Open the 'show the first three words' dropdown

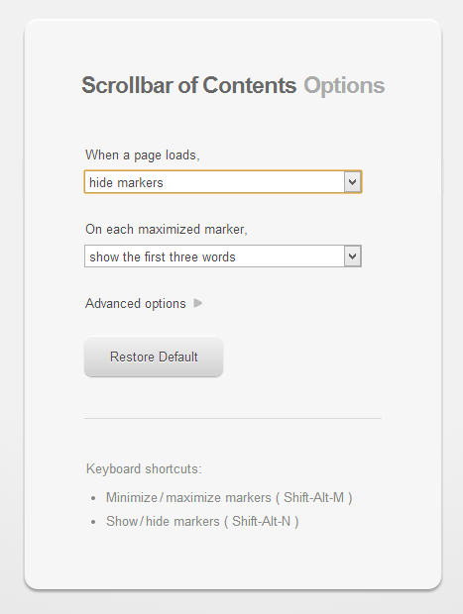click(223, 256)
